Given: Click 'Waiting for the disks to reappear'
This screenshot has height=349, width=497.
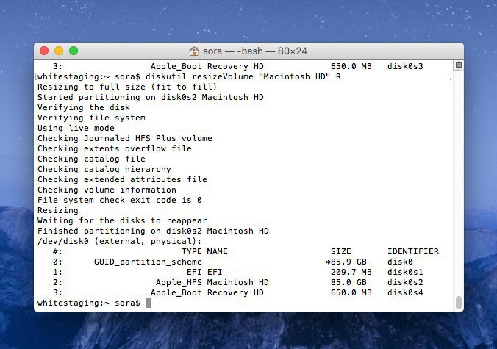Looking at the screenshot, I should coord(122,220).
